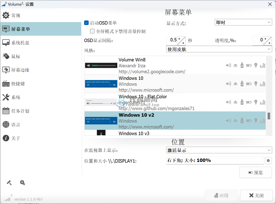Viewport: 276px width, 204px height.
Task: Click the author name Alexandr Irza
Action: (x=132, y=66)
